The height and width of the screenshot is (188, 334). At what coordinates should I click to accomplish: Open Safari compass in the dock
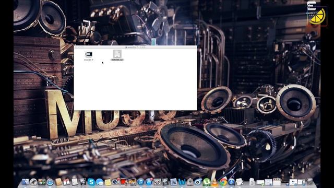click(x=50, y=182)
